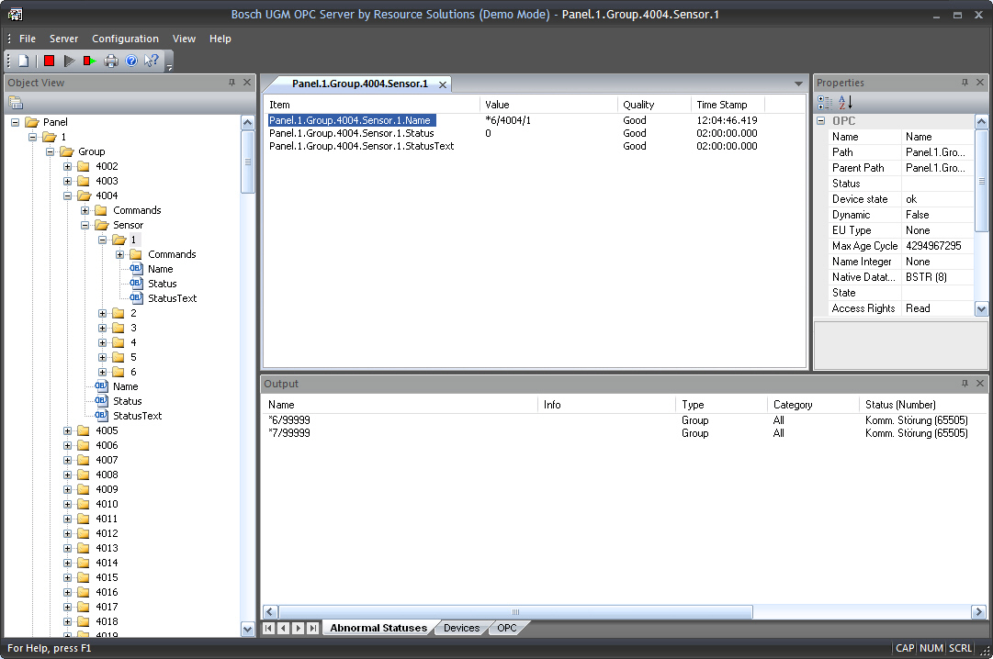Collapse the OPC properties category

coord(821,121)
